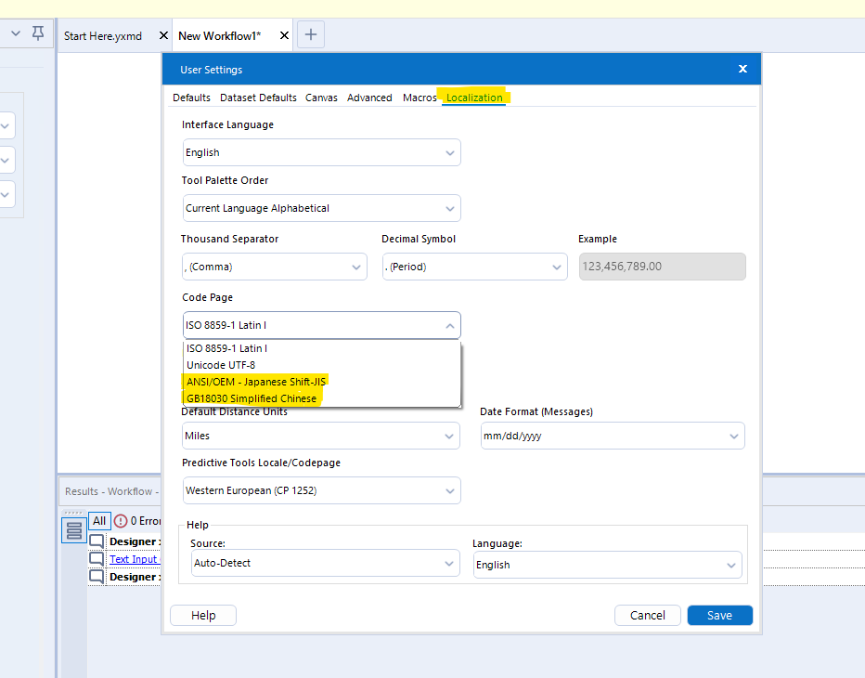Cancel out of User Settings
The image size is (865, 678).
647,615
